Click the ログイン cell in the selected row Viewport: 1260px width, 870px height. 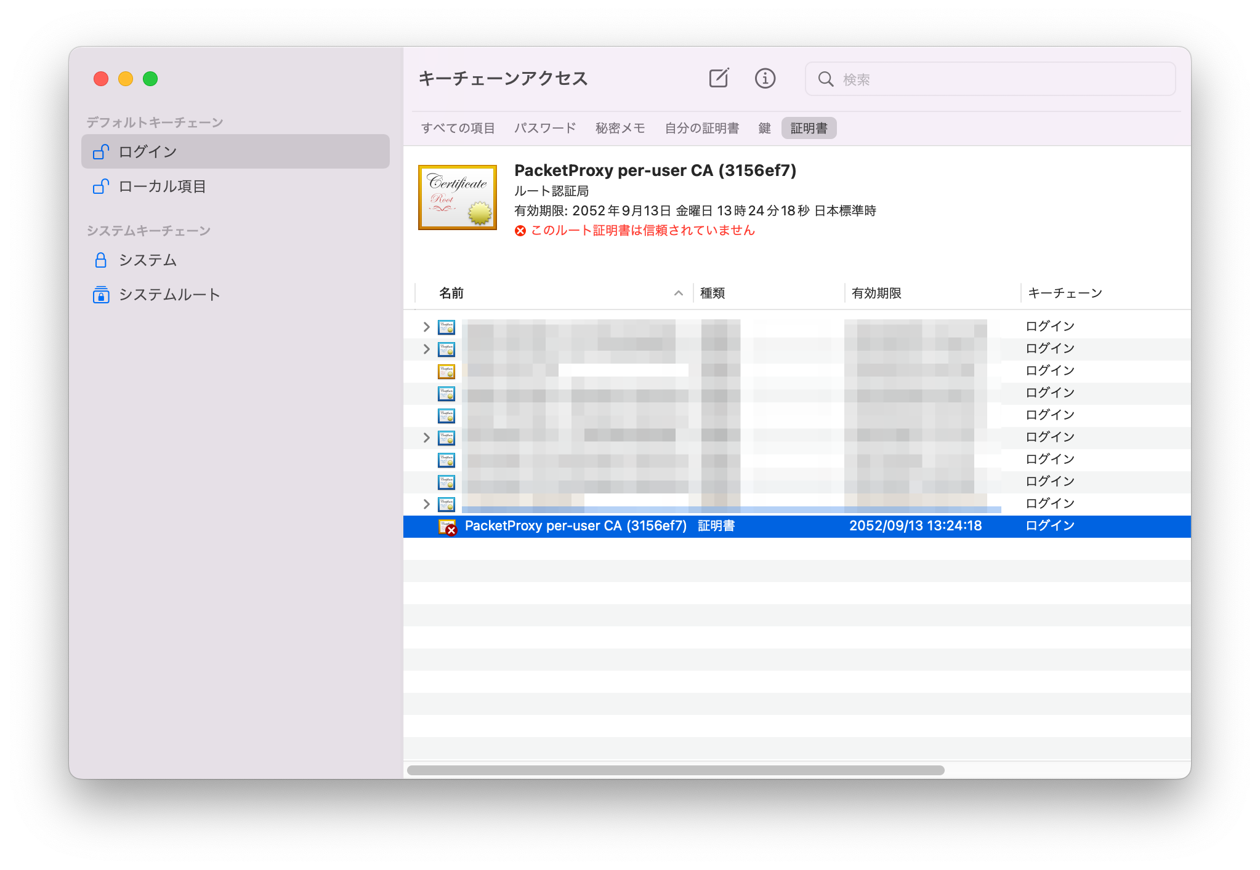[1050, 526]
